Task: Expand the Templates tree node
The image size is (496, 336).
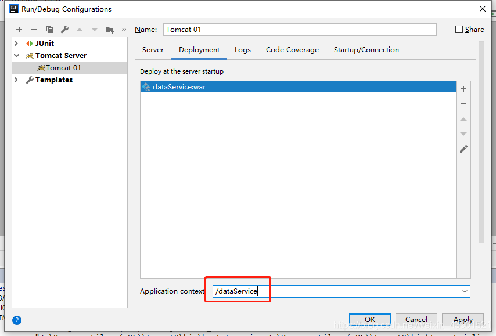Action: 16,80
